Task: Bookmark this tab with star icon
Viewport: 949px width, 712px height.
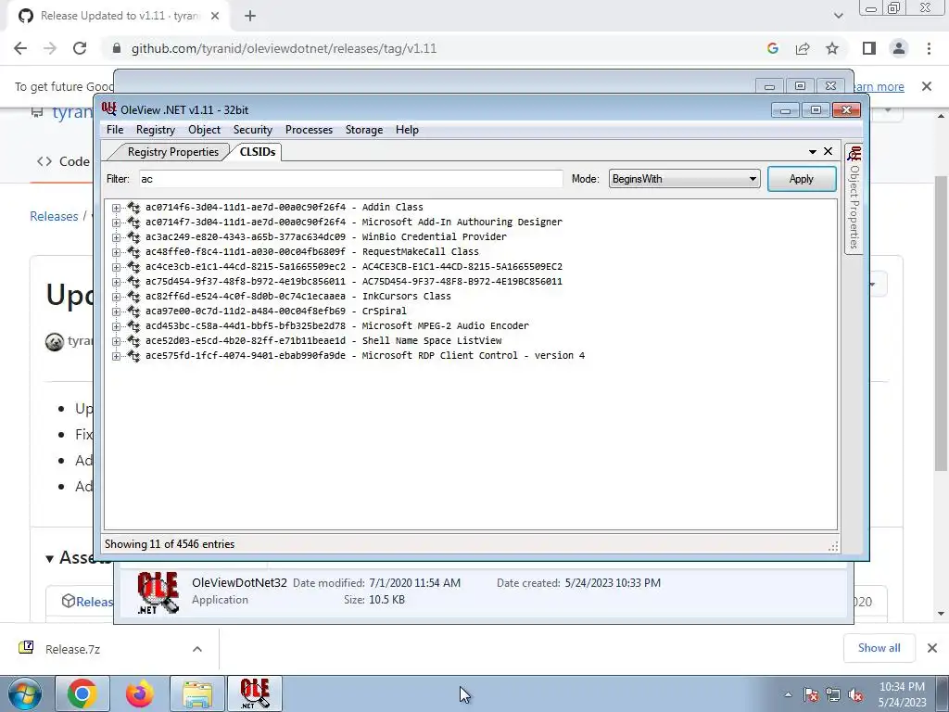Action: click(832, 48)
